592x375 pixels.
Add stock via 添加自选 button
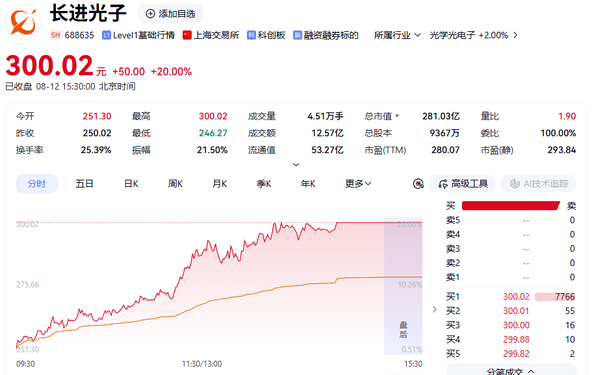click(171, 14)
